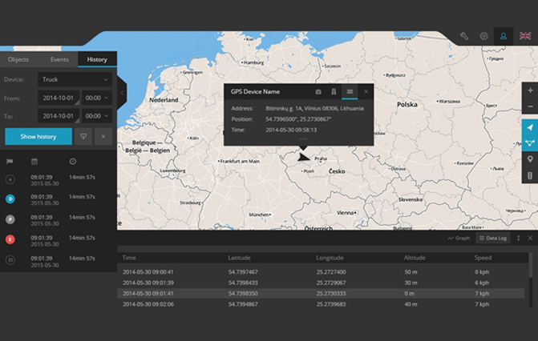Toggle the navigation arrow map tool
Viewport: 538px width, 341px height.
[x=530, y=127]
